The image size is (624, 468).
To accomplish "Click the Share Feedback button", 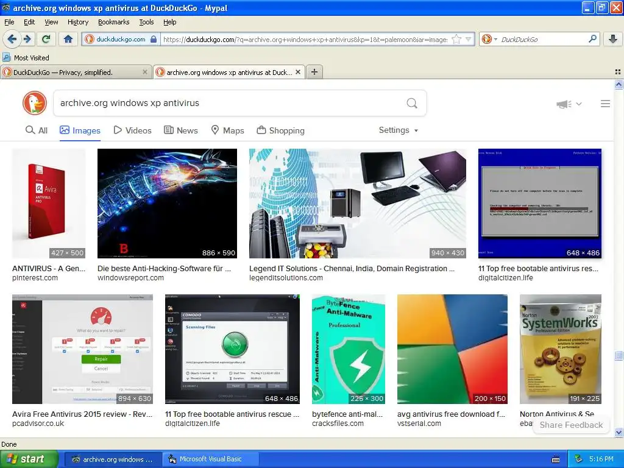I will (571, 425).
